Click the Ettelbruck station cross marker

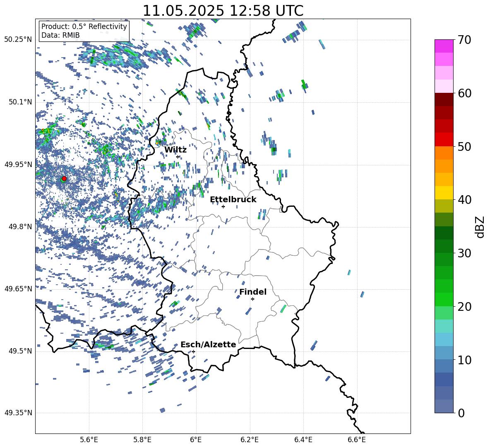pyautogui.click(x=223, y=206)
